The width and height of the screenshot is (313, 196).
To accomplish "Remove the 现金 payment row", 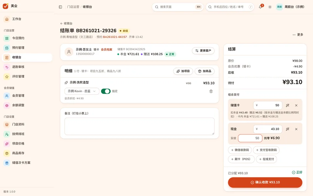I will pyautogui.click(x=296, y=129).
